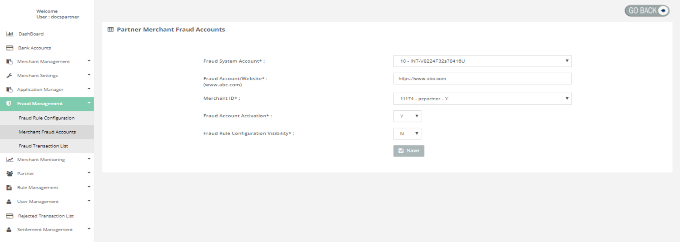Expand the Settlement Management menu arrow
Image resolution: width=680 pixels, height=242 pixels.
pyautogui.click(x=89, y=229)
